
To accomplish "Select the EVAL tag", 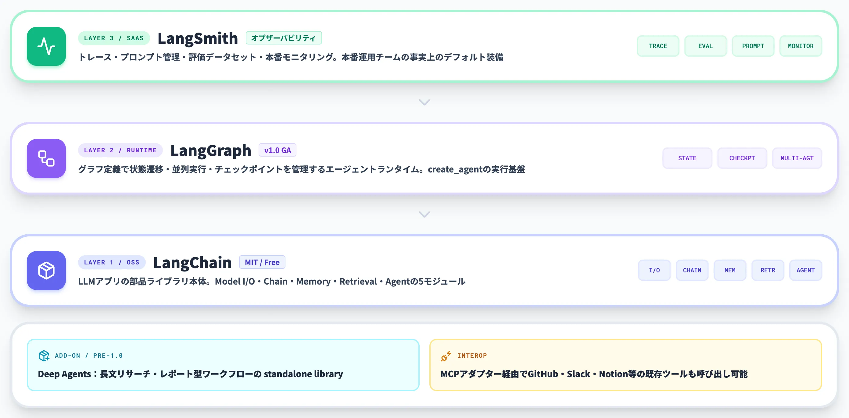I will point(705,46).
